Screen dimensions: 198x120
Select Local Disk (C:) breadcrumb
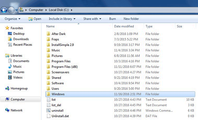(59, 10)
